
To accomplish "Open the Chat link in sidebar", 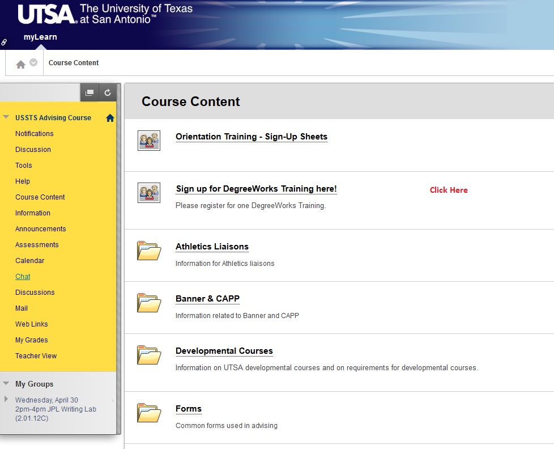I will [23, 277].
